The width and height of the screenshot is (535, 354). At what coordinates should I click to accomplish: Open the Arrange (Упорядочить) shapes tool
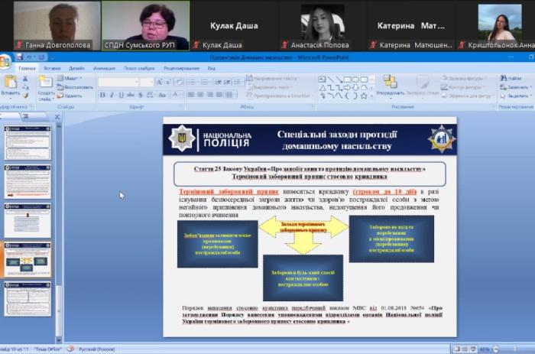click(x=390, y=84)
